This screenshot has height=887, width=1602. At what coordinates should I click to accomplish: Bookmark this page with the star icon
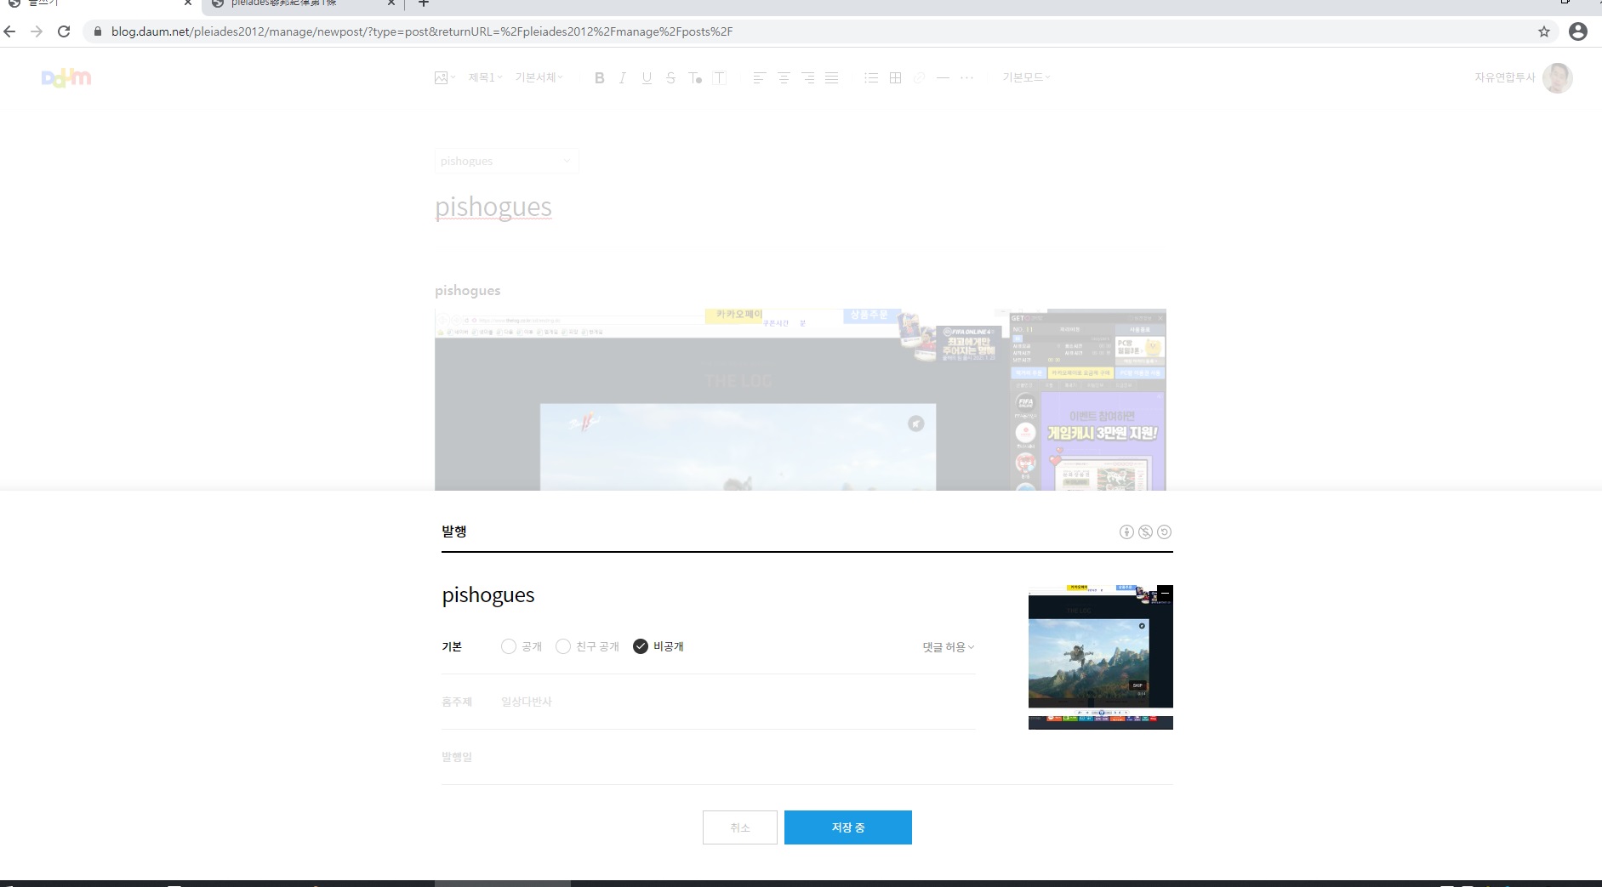tap(1544, 31)
